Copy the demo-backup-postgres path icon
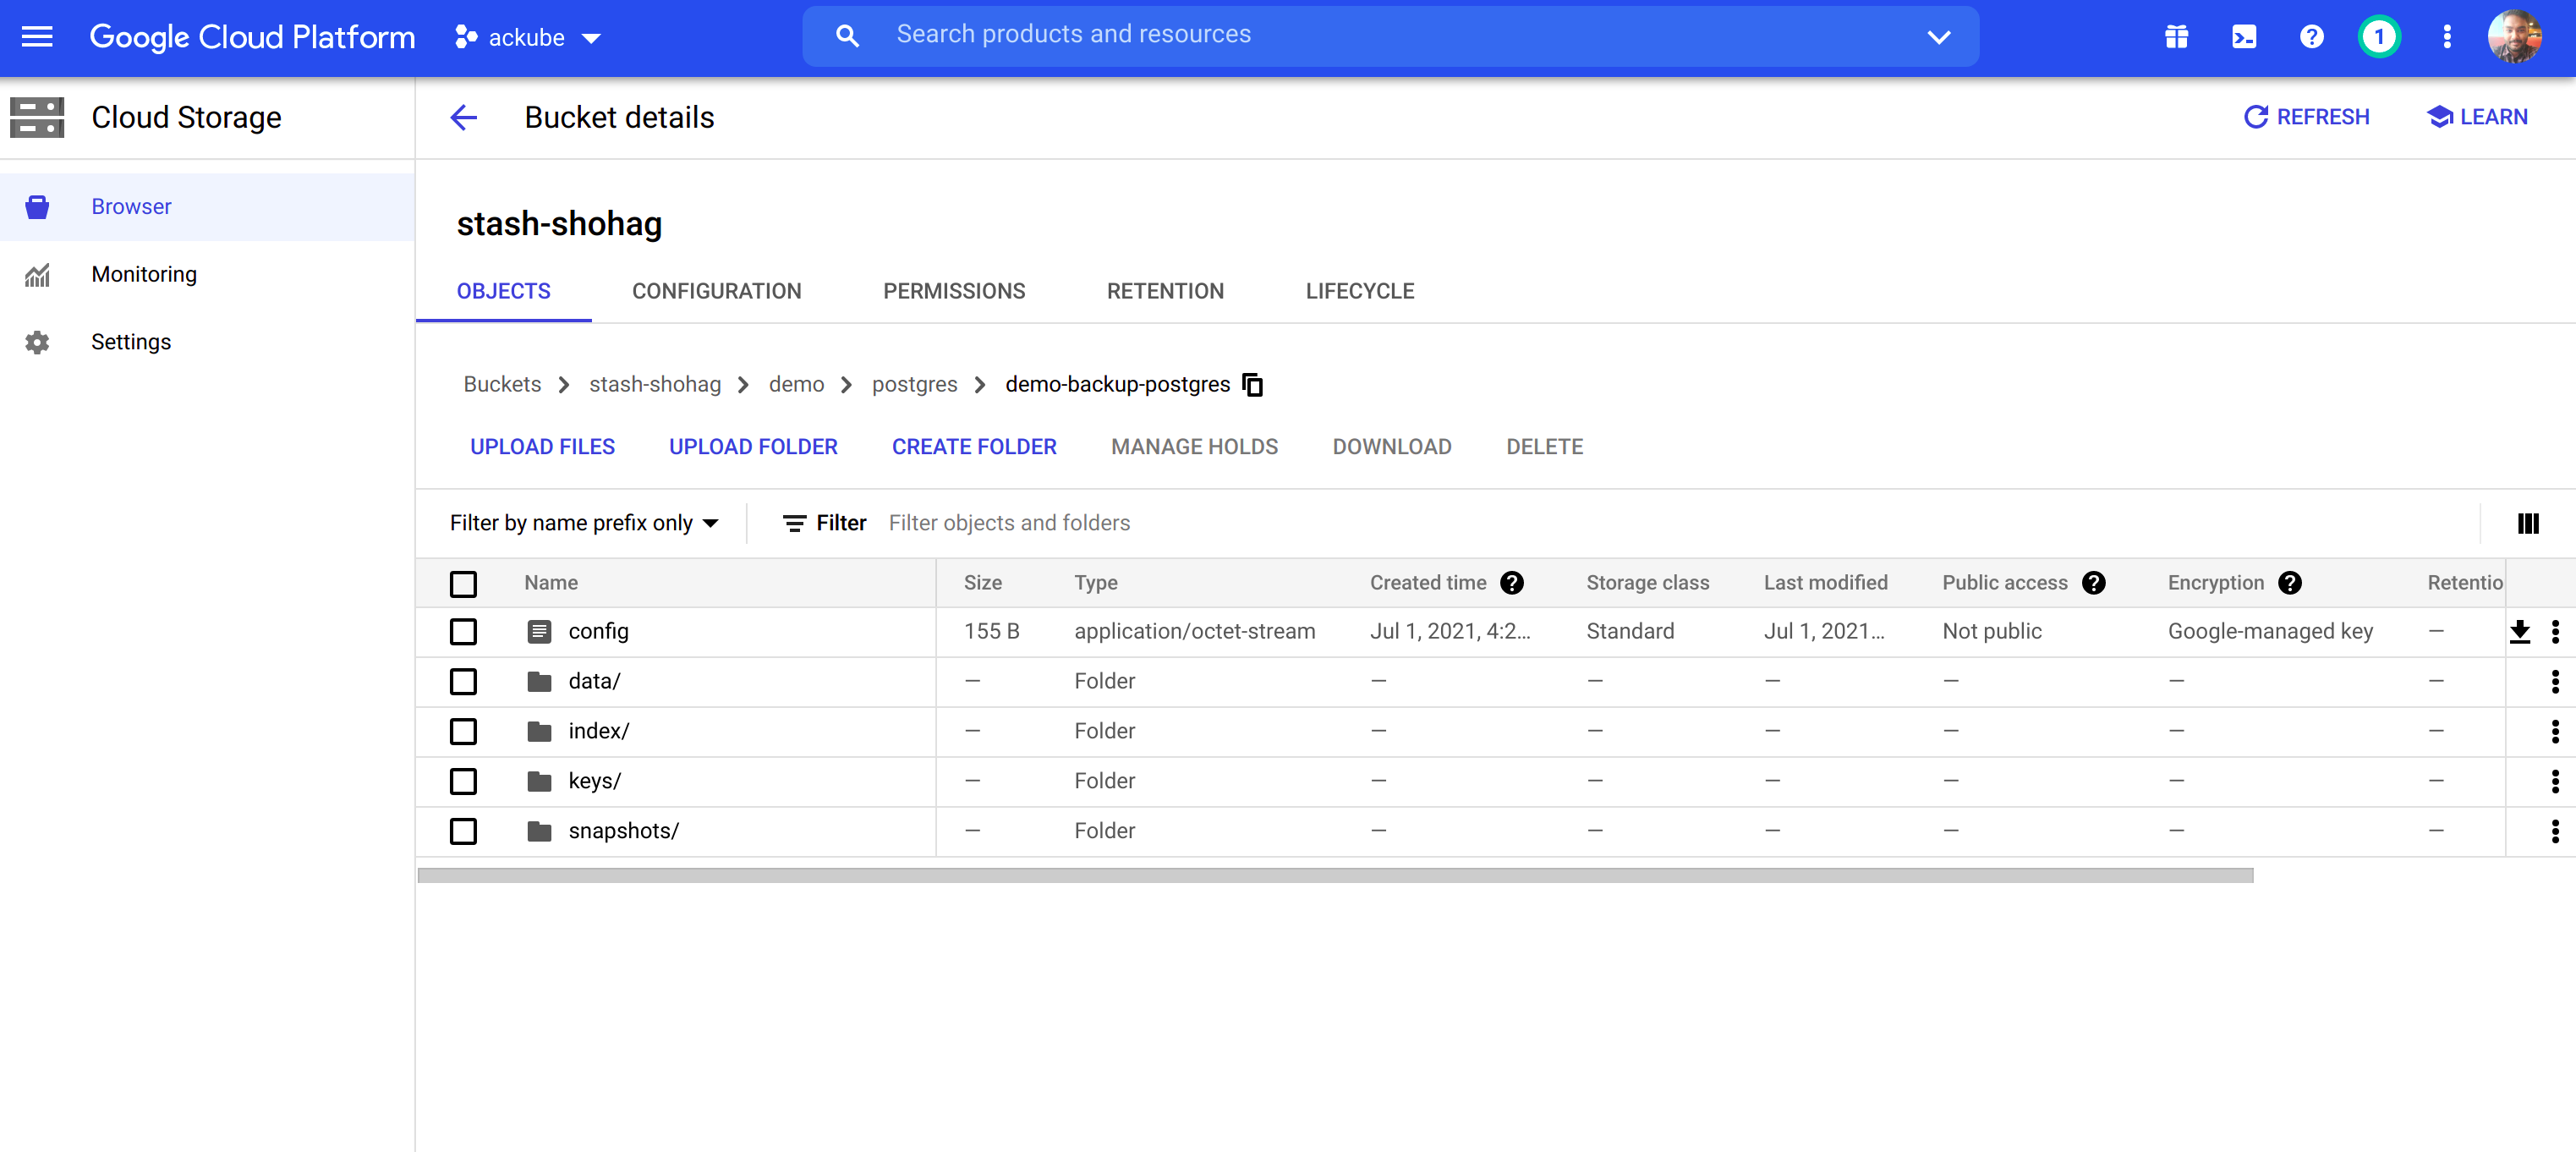The width and height of the screenshot is (2576, 1152). click(x=1252, y=385)
